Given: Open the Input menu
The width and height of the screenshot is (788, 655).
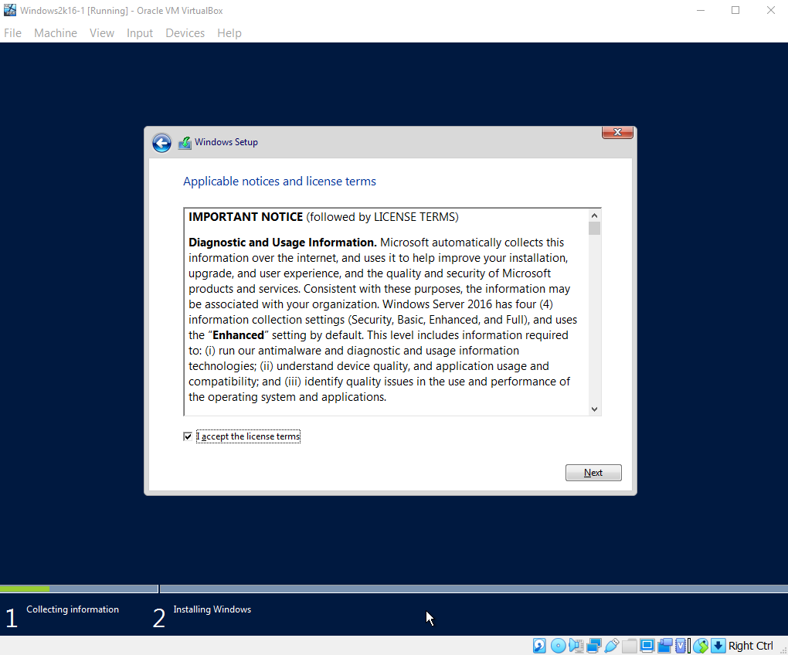Looking at the screenshot, I should (139, 33).
